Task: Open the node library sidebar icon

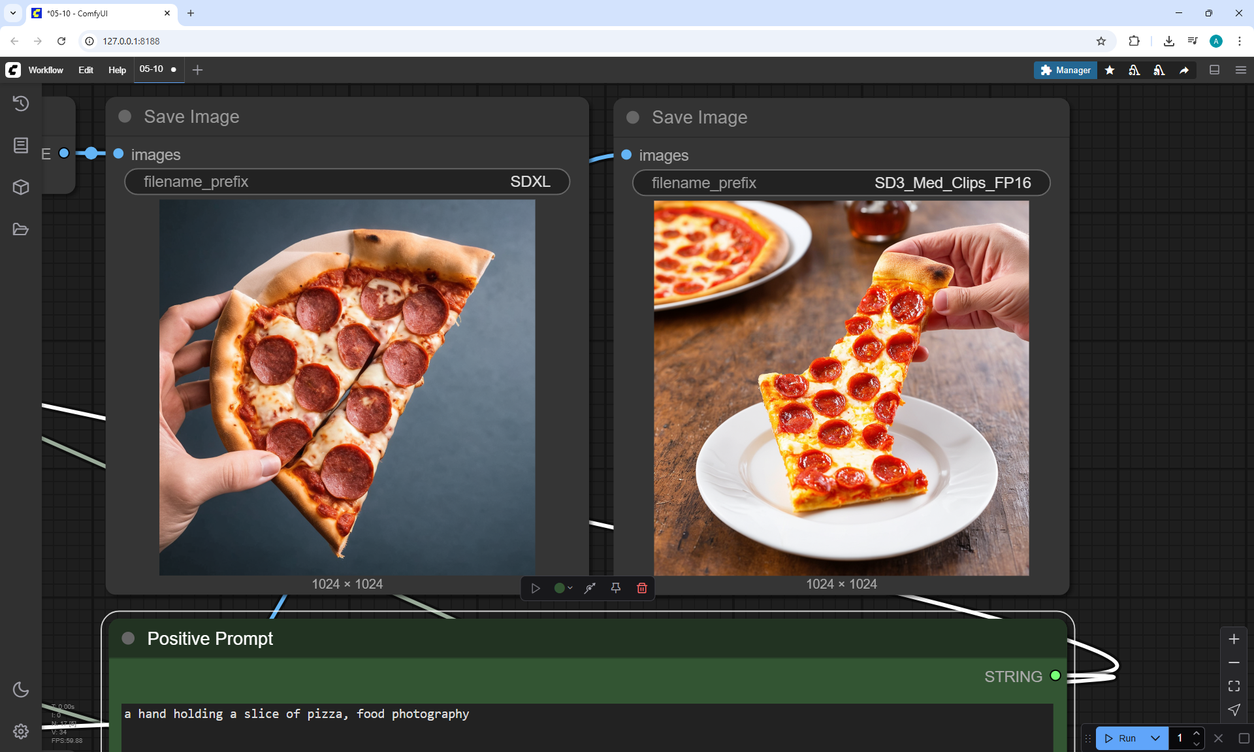Action: (21, 145)
